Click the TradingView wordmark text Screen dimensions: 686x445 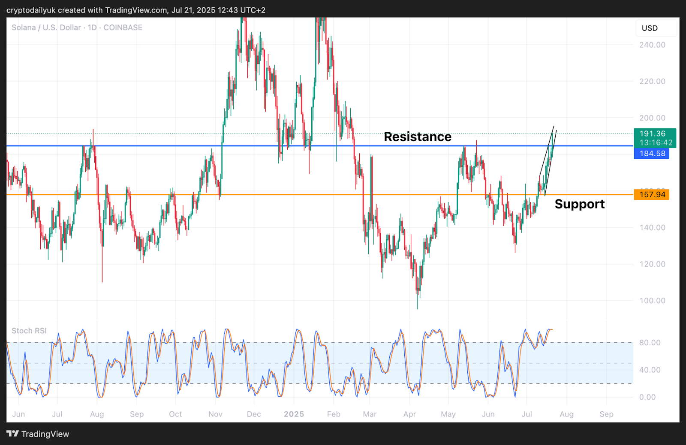45,434
